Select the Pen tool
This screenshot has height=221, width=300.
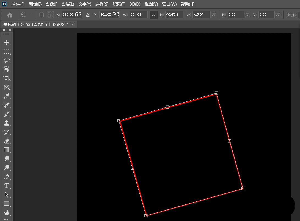click(x=7, y=177)
